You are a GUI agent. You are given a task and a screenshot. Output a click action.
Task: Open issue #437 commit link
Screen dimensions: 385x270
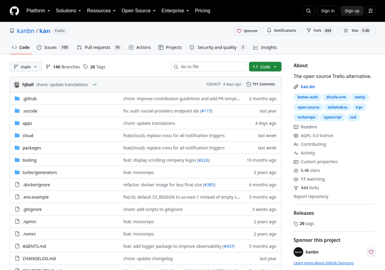[x=229, y=246]
